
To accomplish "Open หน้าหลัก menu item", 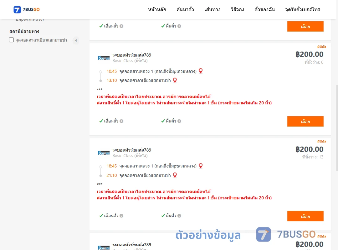I will pyautogui.click(x=157, y=9).
